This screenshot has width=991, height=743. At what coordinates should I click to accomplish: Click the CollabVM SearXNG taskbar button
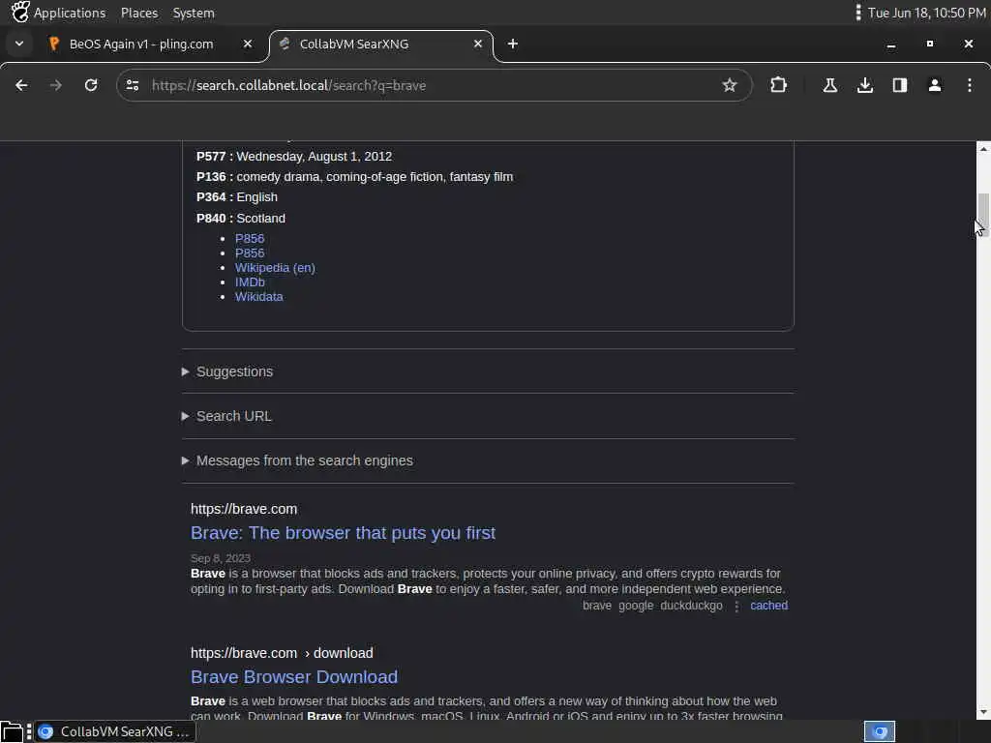pos(115,731)
